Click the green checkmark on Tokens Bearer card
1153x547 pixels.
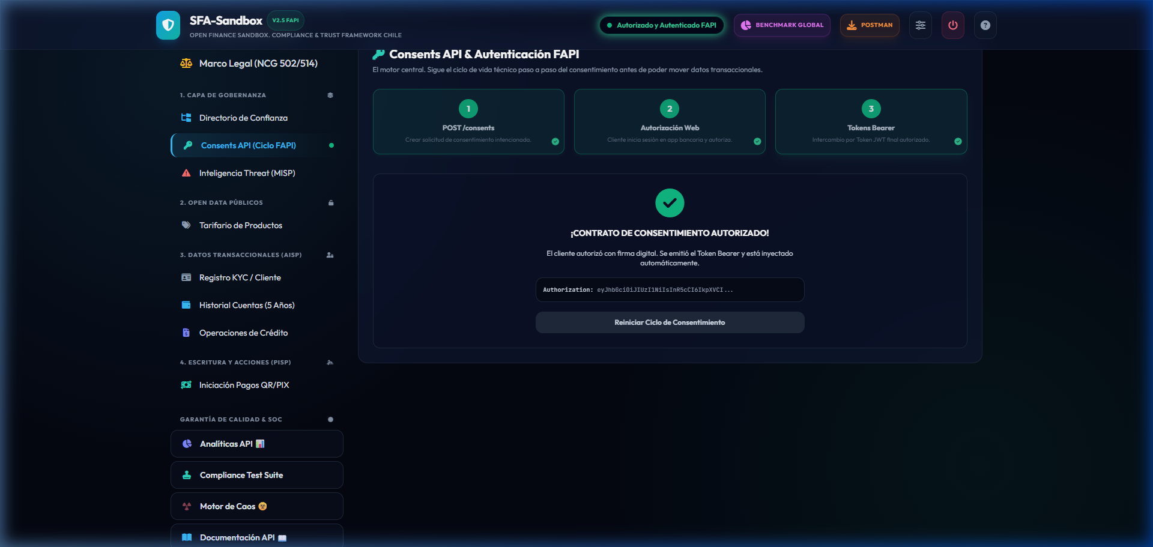(958, 142)
